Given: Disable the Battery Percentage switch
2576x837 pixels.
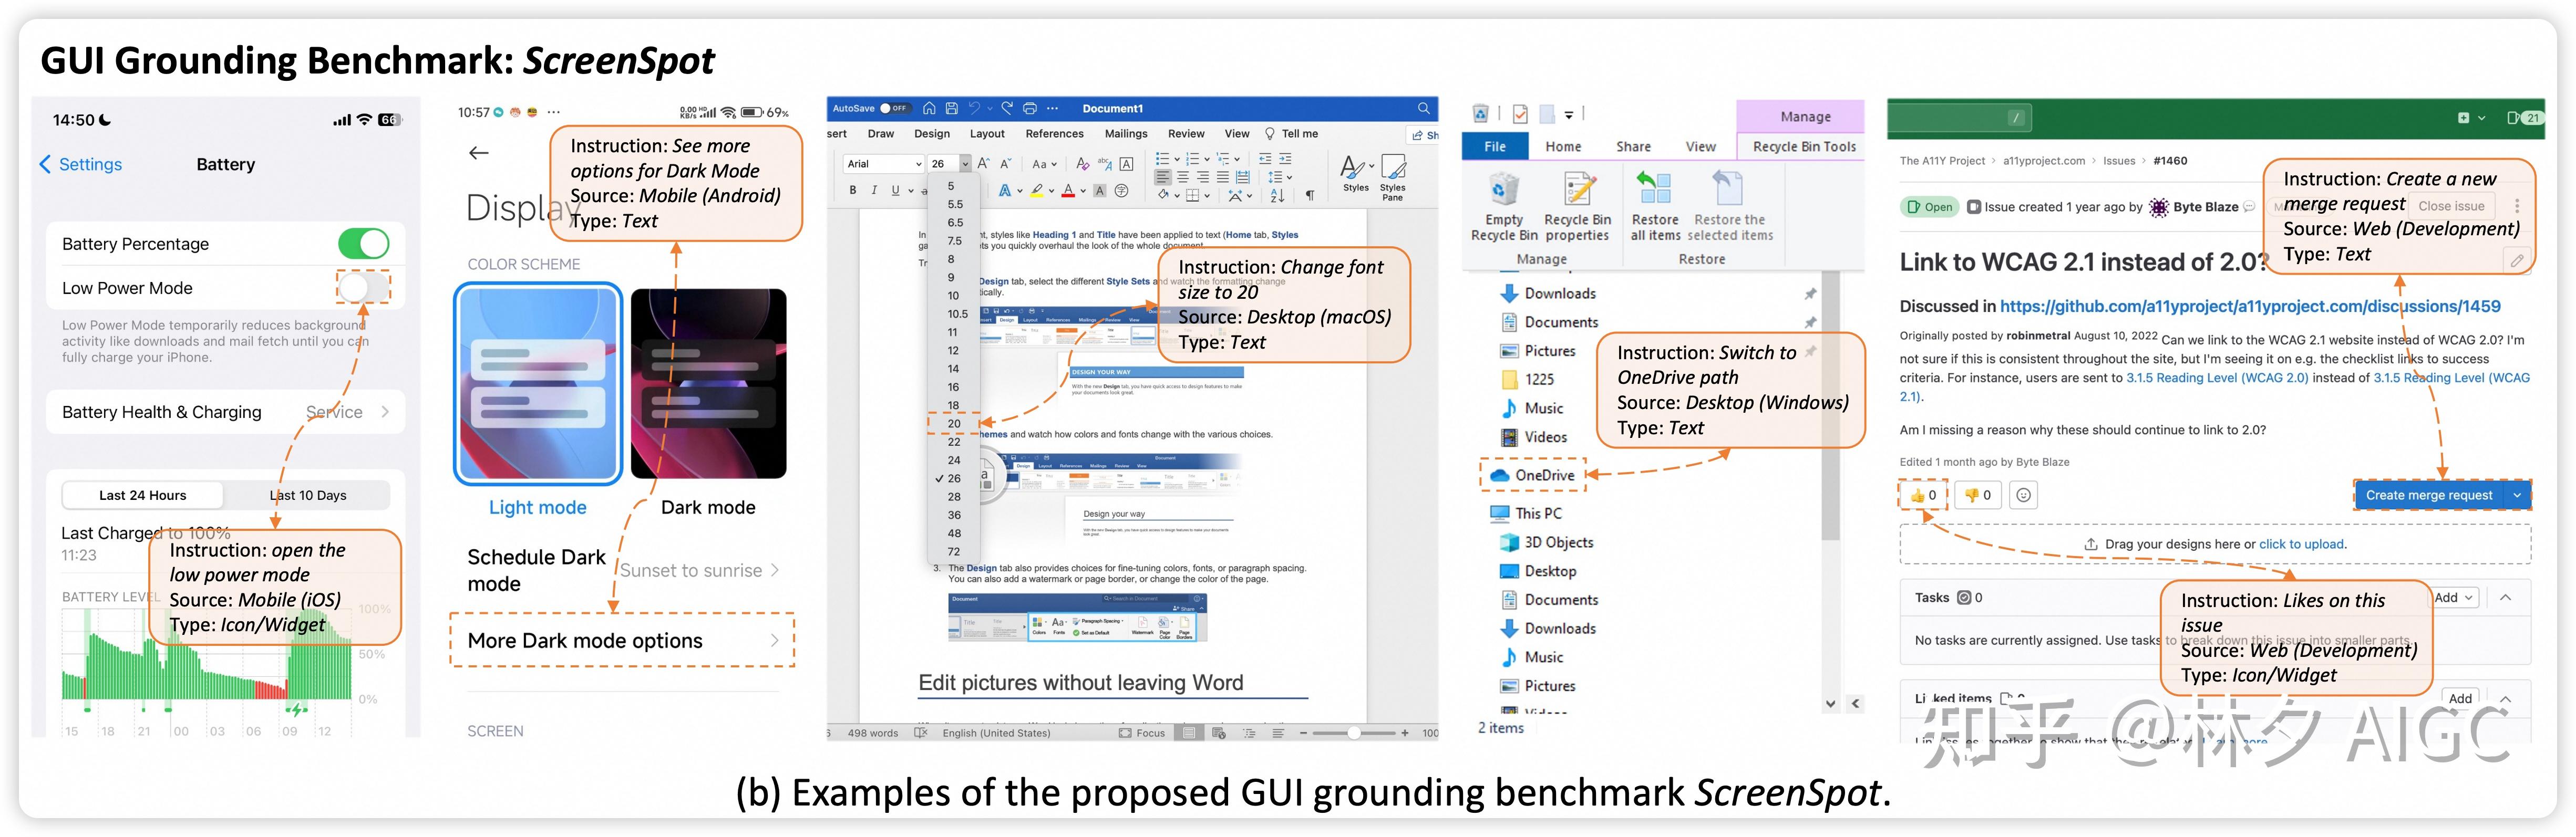Looking at the screenshot, I should (363, 244).
